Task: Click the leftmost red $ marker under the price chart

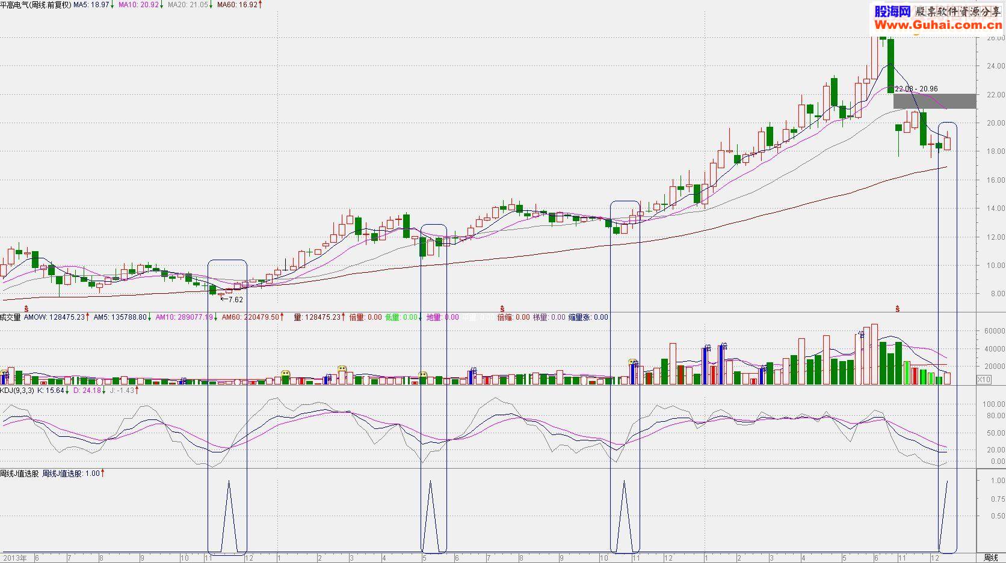Action: pos(26,308)
